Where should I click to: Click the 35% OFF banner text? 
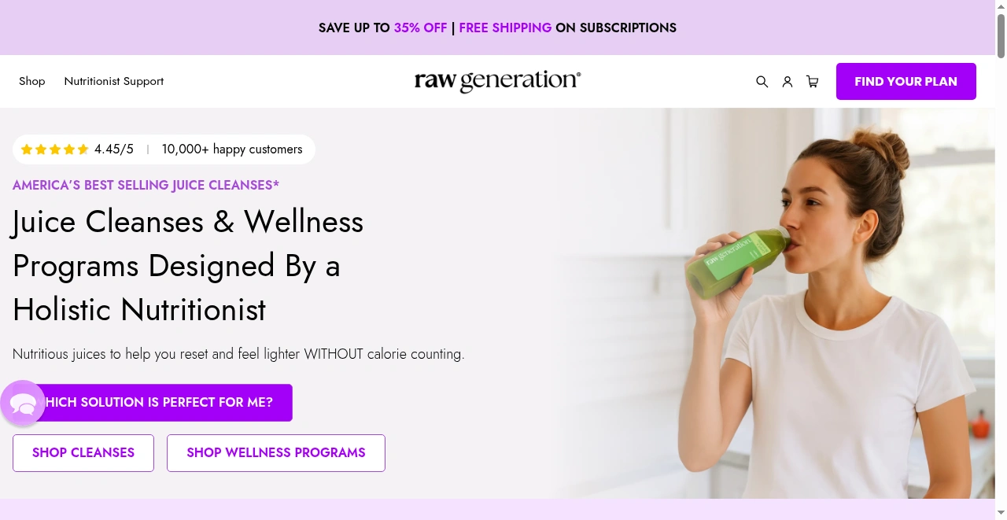tap(420, 28)
